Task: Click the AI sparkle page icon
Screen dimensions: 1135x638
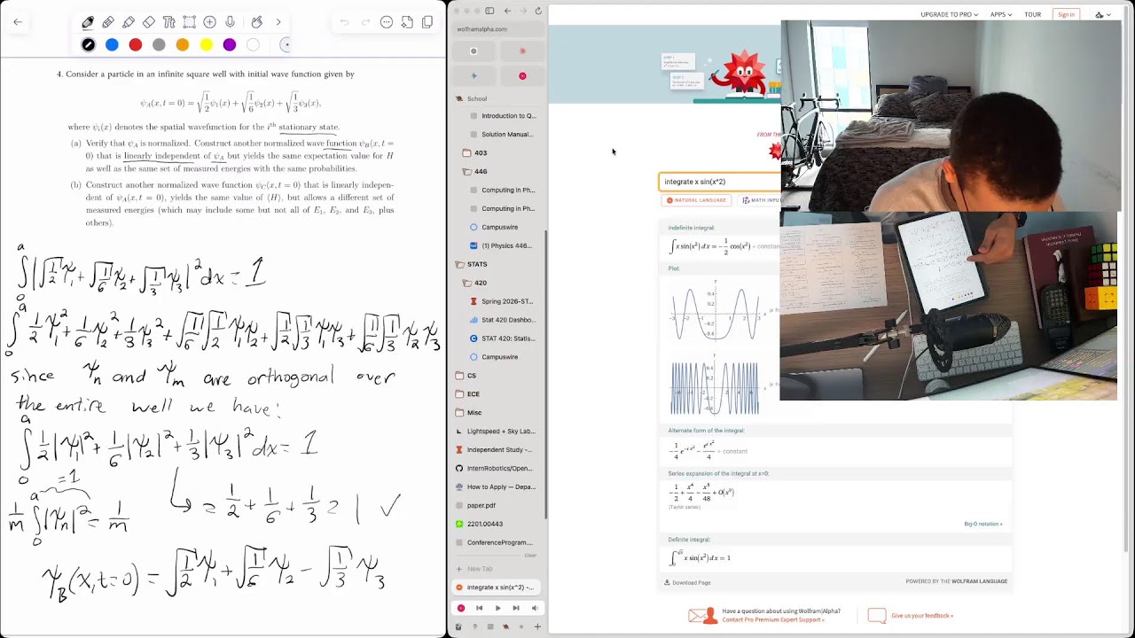Action: click(x=407, y=22)
